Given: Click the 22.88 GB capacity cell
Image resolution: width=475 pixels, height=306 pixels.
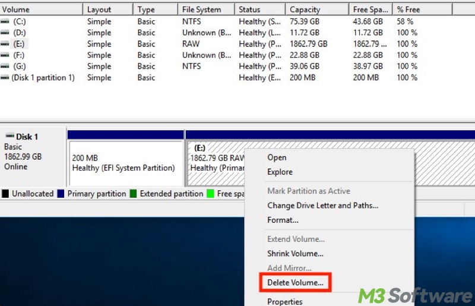Looking at the screenshot, I should pyautogui.click(x=305, y=55).
